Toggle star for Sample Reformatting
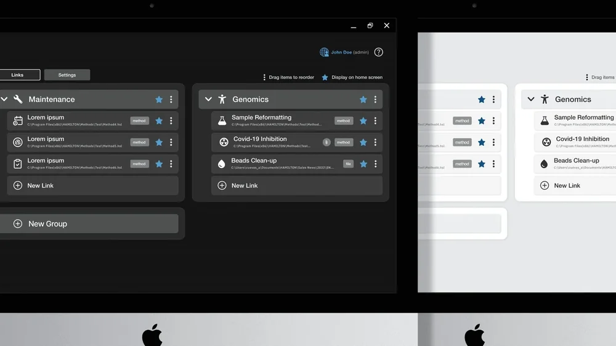The width and height of the screenshot is (616, 346). [363, 121]
